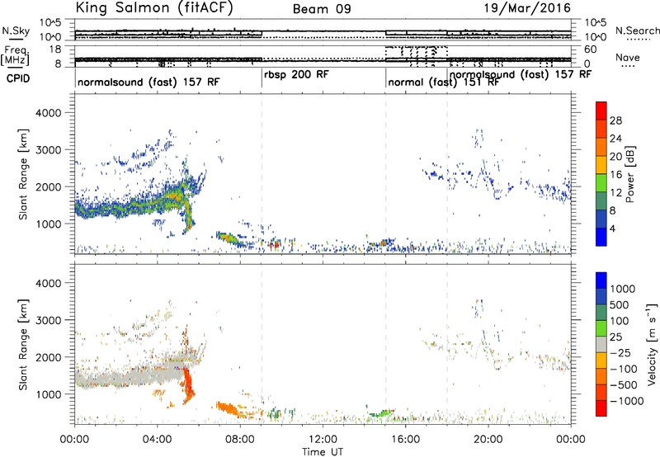Screen dimensions: 660x457
Task: Pick the green 12–16 dB Power color band
Action: coord(601,183)
